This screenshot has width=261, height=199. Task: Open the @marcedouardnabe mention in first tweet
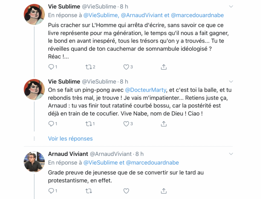197,15
